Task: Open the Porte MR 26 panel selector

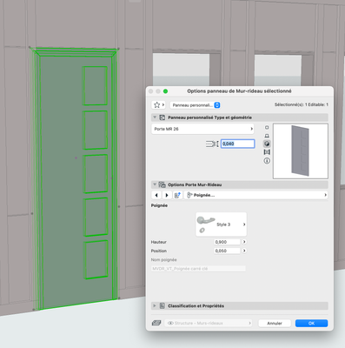Action: [x=202, y=129]
